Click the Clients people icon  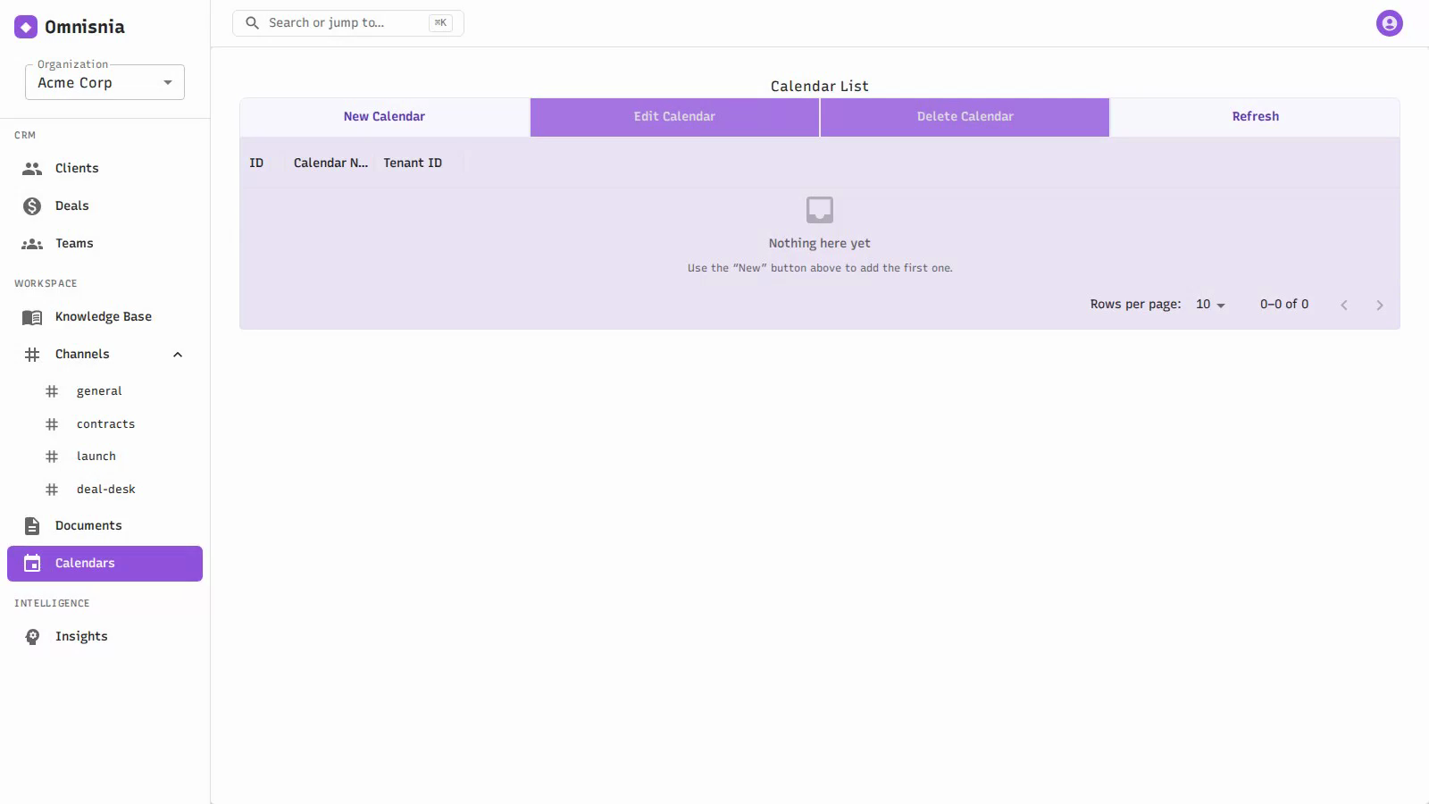[32, 169]
